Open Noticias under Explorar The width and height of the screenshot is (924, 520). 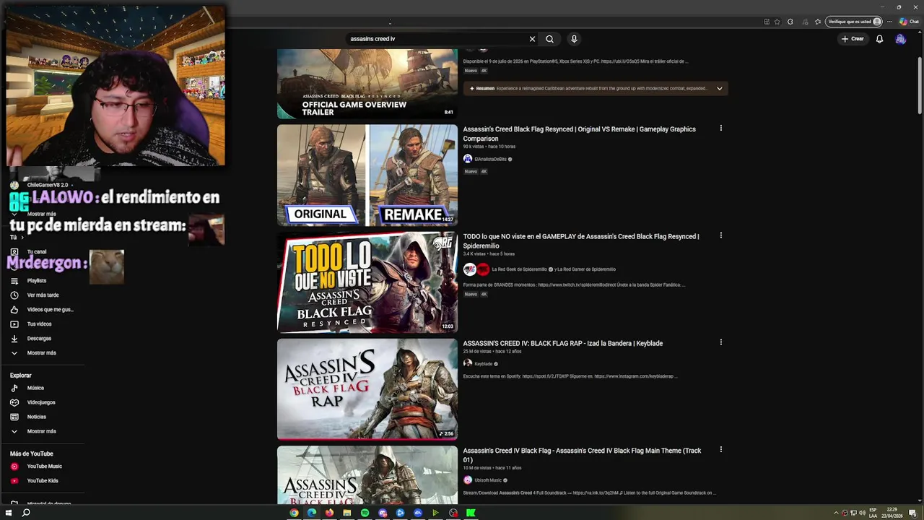pos(37,417)
